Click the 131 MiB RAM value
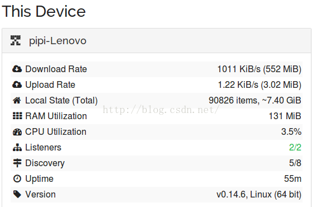 [285, 116]
